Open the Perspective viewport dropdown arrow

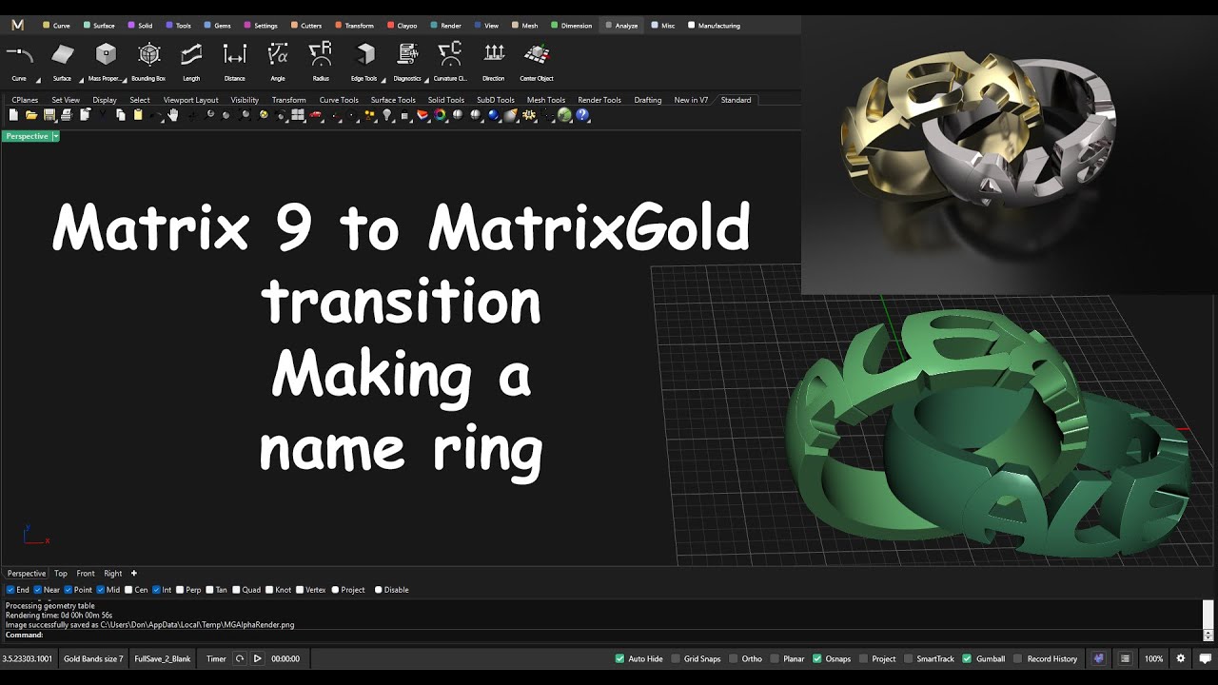point(55,137)
